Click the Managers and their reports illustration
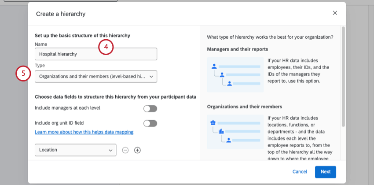The height and width of the screenshot is (185, 374). coord(235,74)
